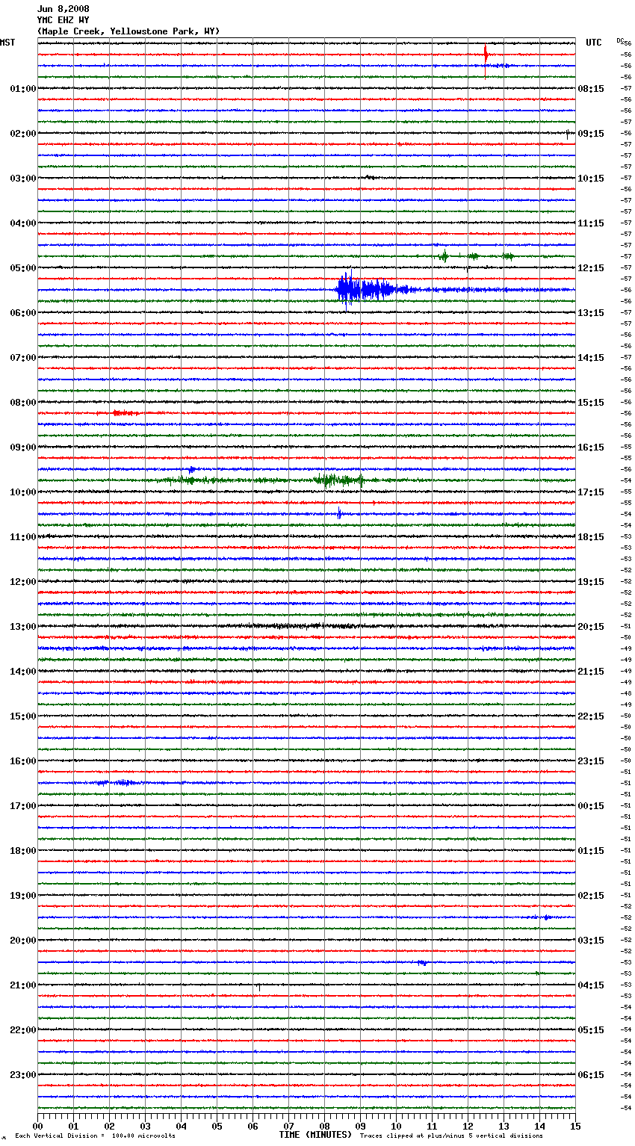Click minute tick '10' on bottom axis
The image size is (635, 1146).
(396, 1126)
